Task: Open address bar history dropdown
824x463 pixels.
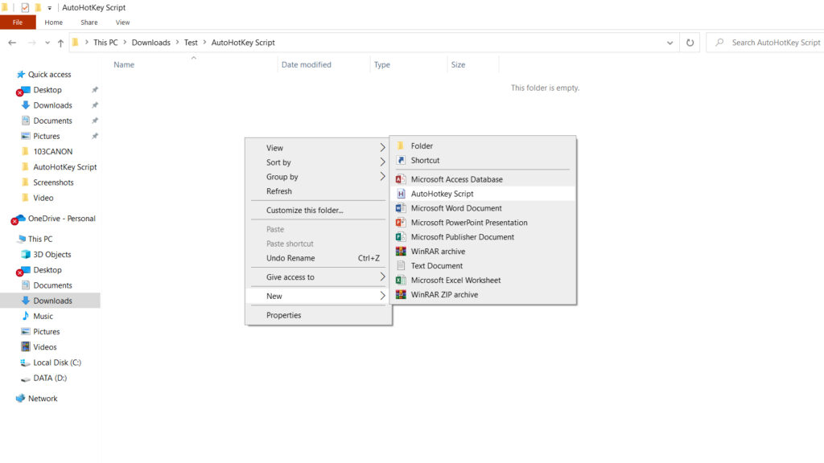Action: (670, 43)
